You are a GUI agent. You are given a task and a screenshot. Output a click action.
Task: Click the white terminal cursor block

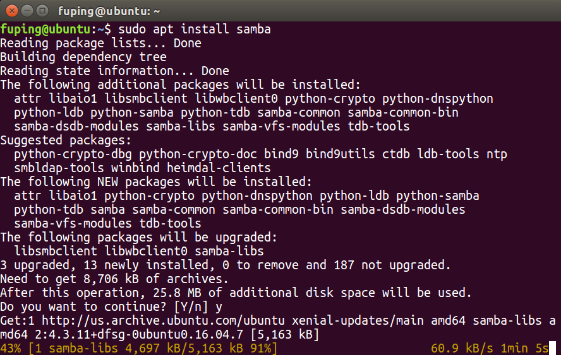coord(552,348)
